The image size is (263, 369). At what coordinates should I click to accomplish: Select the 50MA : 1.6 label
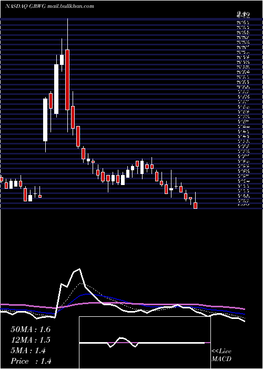(x=31, y=329)
